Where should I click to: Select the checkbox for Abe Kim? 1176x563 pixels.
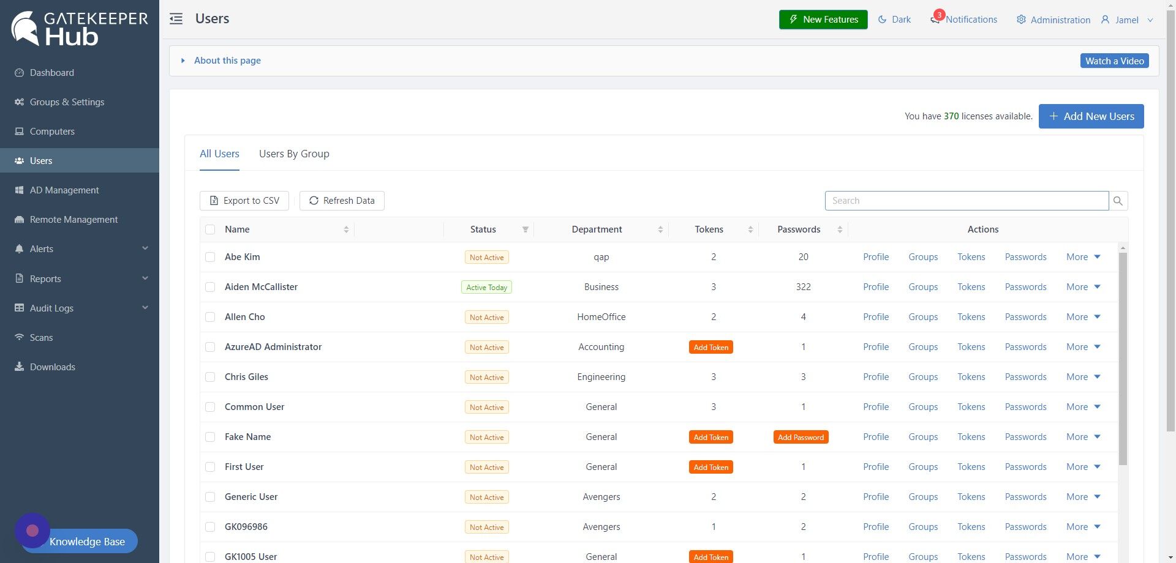[210, 257]
